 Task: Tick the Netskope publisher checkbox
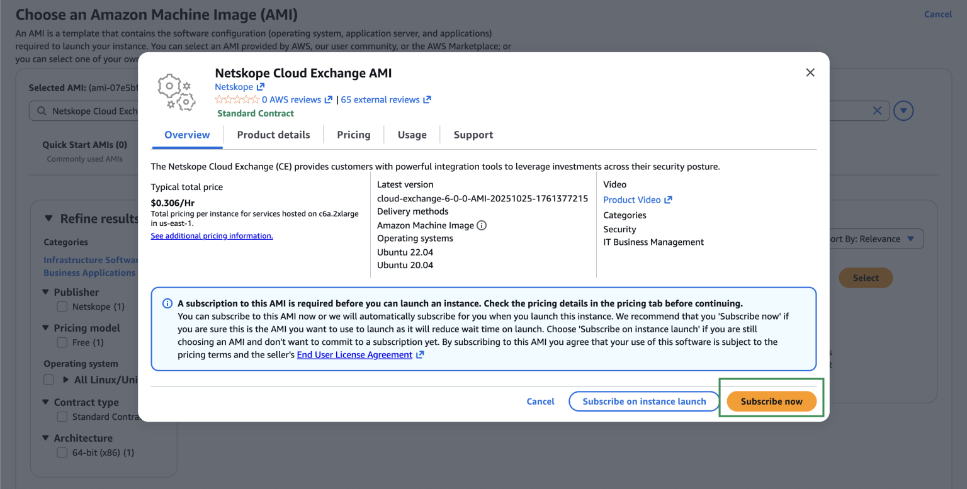point(62,306)
